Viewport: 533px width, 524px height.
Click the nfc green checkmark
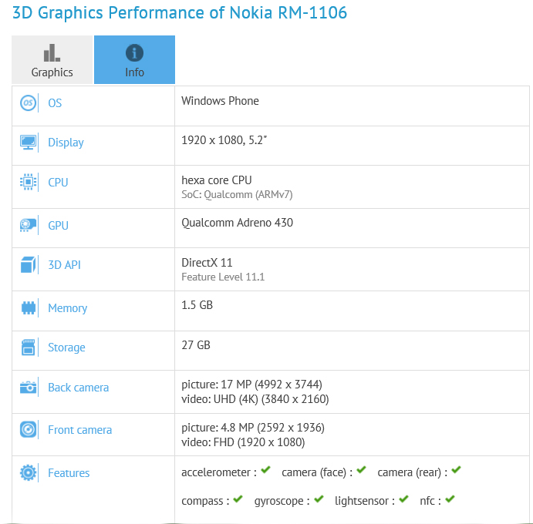pyautogui.click(x=450, y=499)
